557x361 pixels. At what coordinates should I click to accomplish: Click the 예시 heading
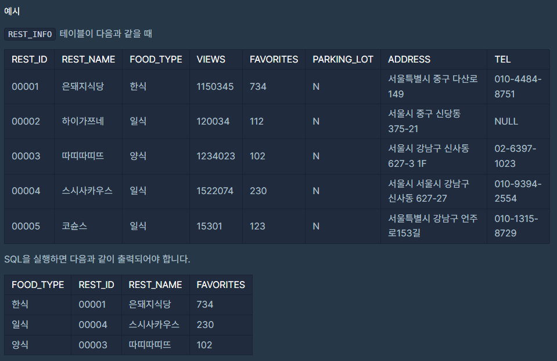[x=12, y=12]
